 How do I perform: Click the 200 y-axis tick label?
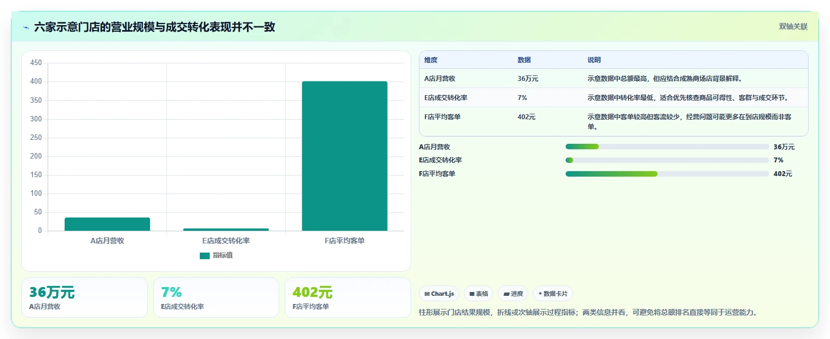36,156
